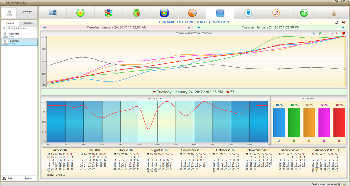Open the orange pie chart module
Viewport: 350px width, 186px height.
(192, 13)
